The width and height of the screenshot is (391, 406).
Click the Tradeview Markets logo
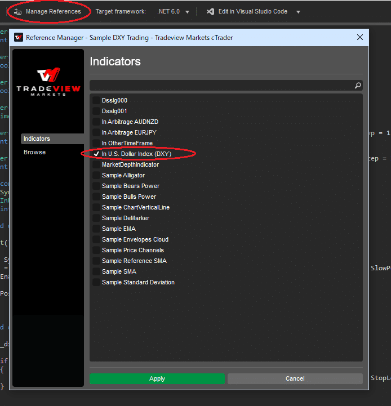point(48,82)
